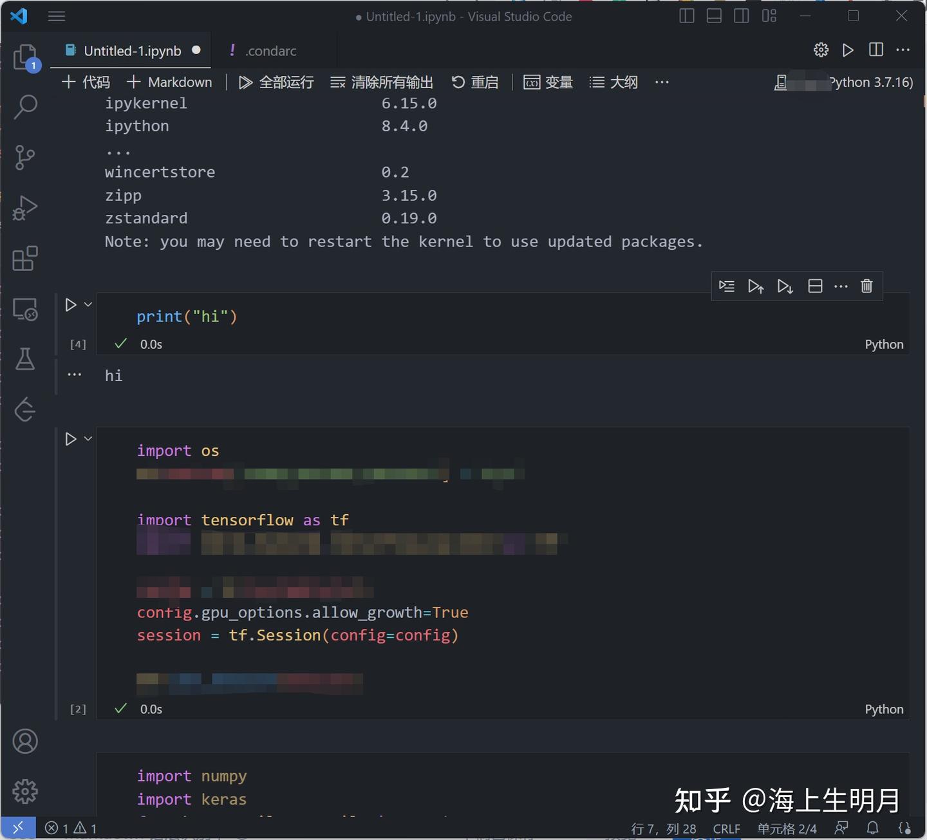
Task: Open the Run and Debug view
Action: click(x=26, y=207)
